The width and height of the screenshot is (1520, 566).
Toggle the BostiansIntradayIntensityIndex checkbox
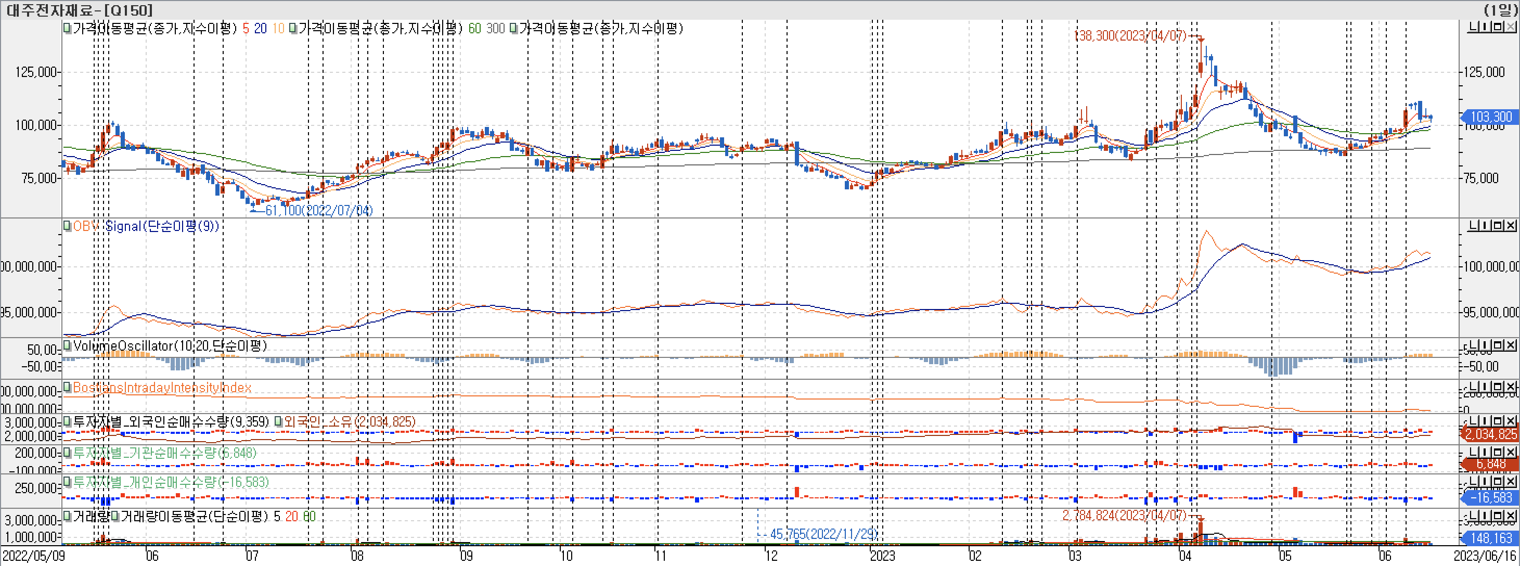67,387
